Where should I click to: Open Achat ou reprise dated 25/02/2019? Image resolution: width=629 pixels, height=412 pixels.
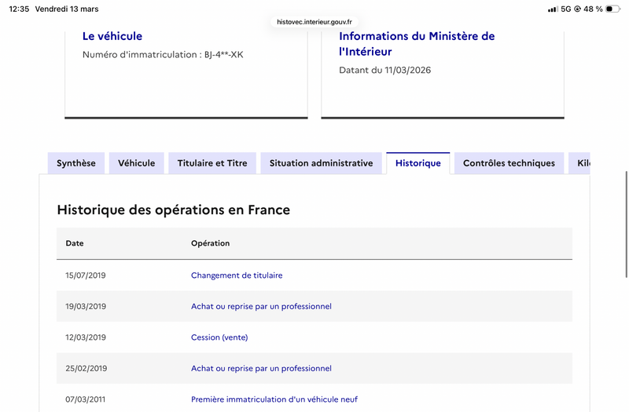261,368
